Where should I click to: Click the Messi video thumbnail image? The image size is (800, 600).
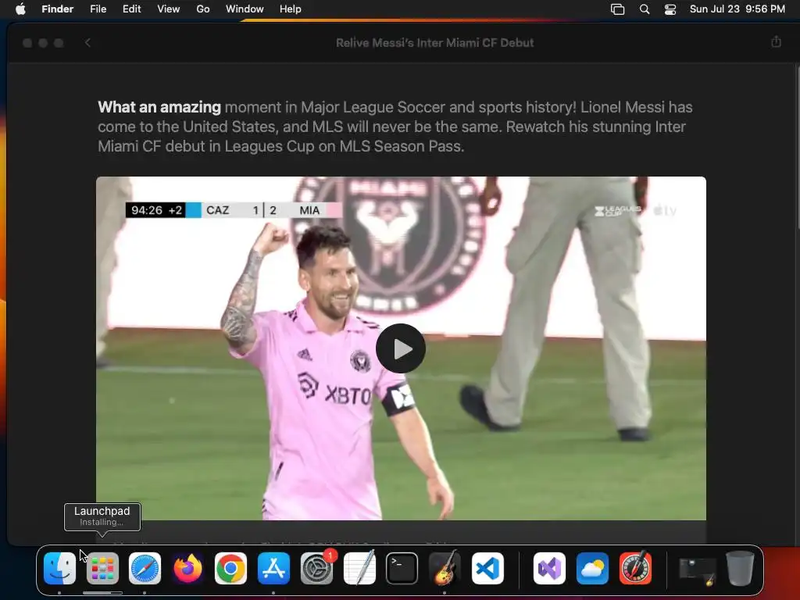(x=401, y=348)
